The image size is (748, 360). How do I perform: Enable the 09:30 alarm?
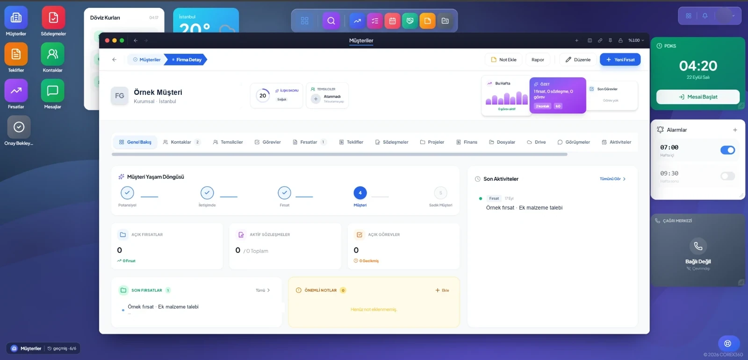728,176
